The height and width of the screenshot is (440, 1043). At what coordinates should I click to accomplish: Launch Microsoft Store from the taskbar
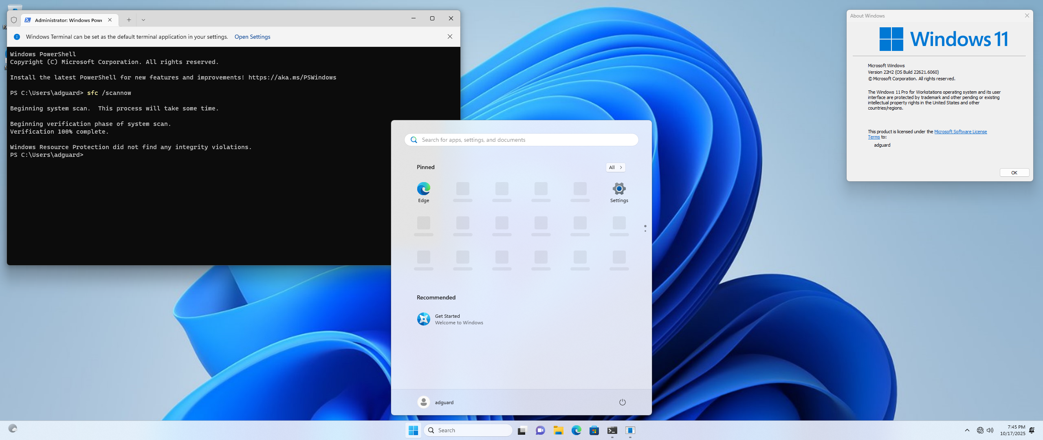[x=594, y=430]
